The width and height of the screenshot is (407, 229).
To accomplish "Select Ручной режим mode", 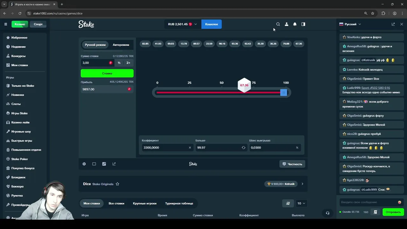I will point(95,45).
